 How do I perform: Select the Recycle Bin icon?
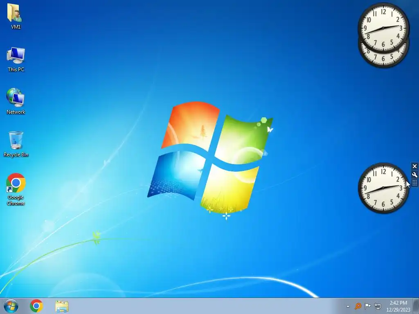(16, 144)
